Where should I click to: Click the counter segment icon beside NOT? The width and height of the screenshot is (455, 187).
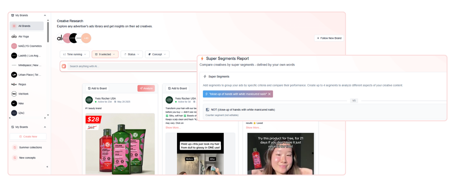(208, 110)
